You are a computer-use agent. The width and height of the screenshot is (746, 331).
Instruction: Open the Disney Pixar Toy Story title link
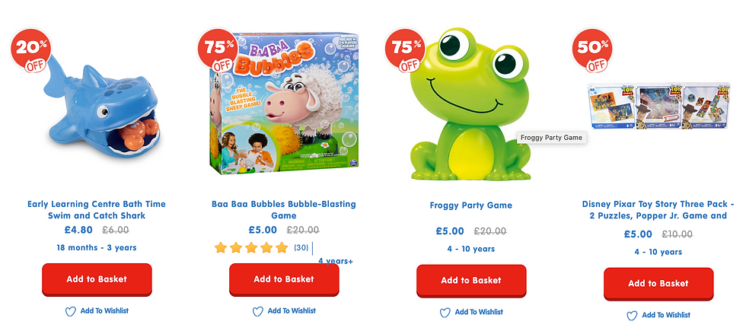(x=658, y=210)
